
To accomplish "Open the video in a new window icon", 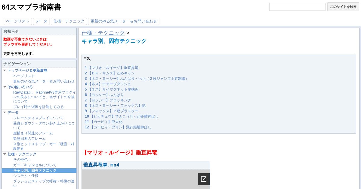I will click(203, 179).
